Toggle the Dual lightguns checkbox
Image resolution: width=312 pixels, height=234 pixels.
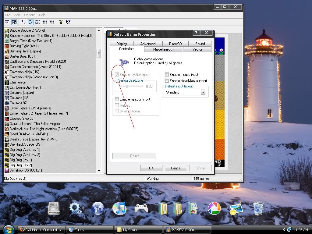tap(117, 111)
